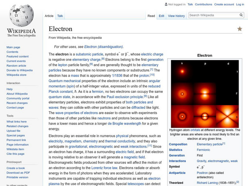Open the lepton article link

(63, 65)
